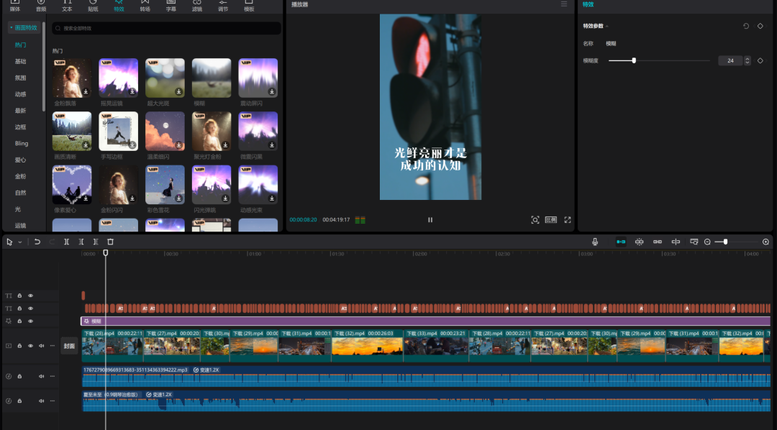Click the 模糊度 blur amount slider handle

[x=634, y=60]
